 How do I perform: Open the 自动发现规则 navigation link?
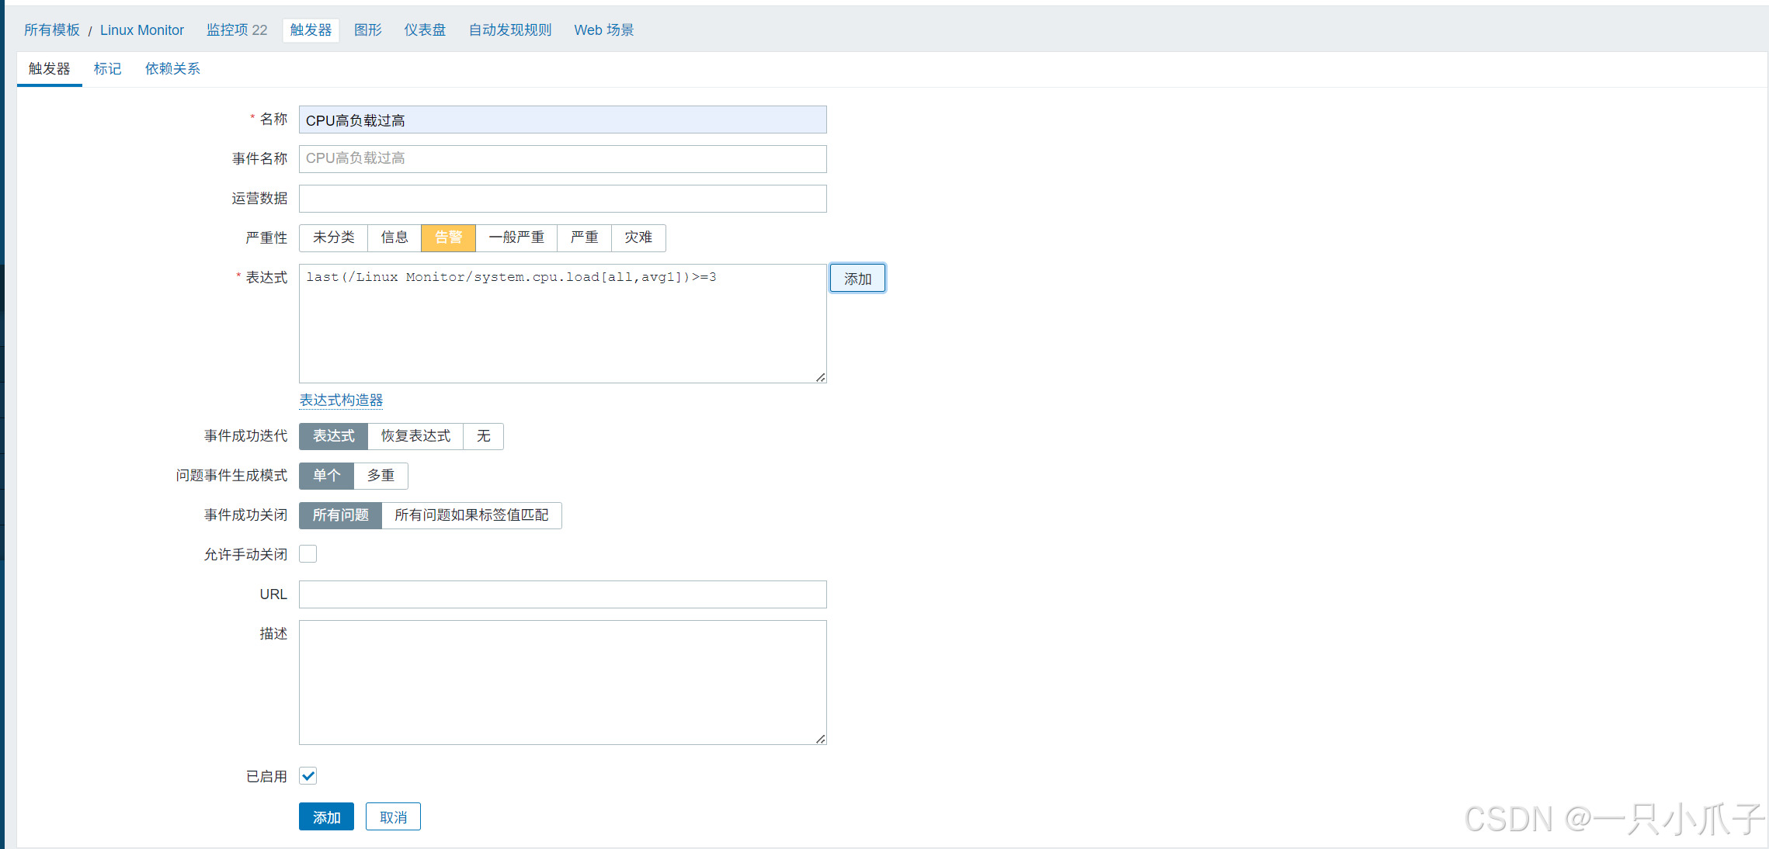[510, 30]
